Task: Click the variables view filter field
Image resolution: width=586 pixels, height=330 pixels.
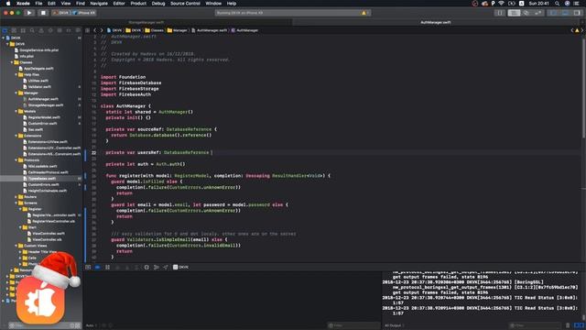Action: 353,325
